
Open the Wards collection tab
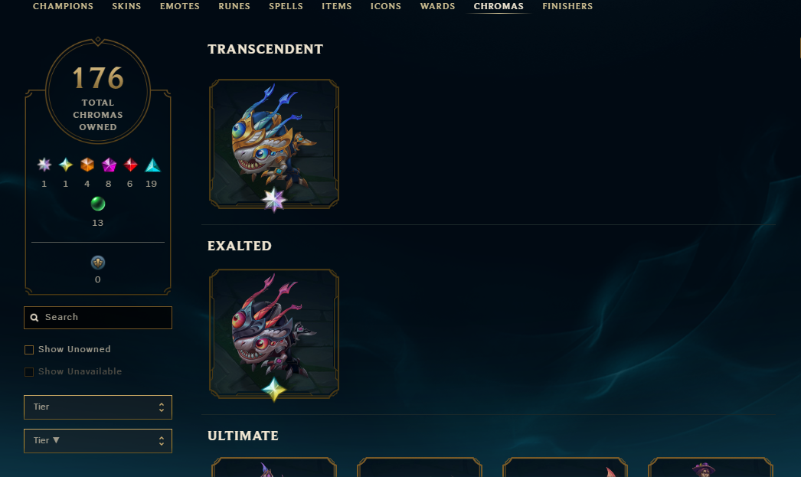(437, 7)
